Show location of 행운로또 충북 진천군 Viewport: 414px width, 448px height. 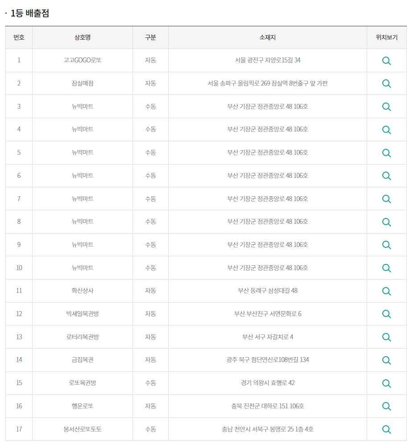pyautogui.click(x=386, y=406)
